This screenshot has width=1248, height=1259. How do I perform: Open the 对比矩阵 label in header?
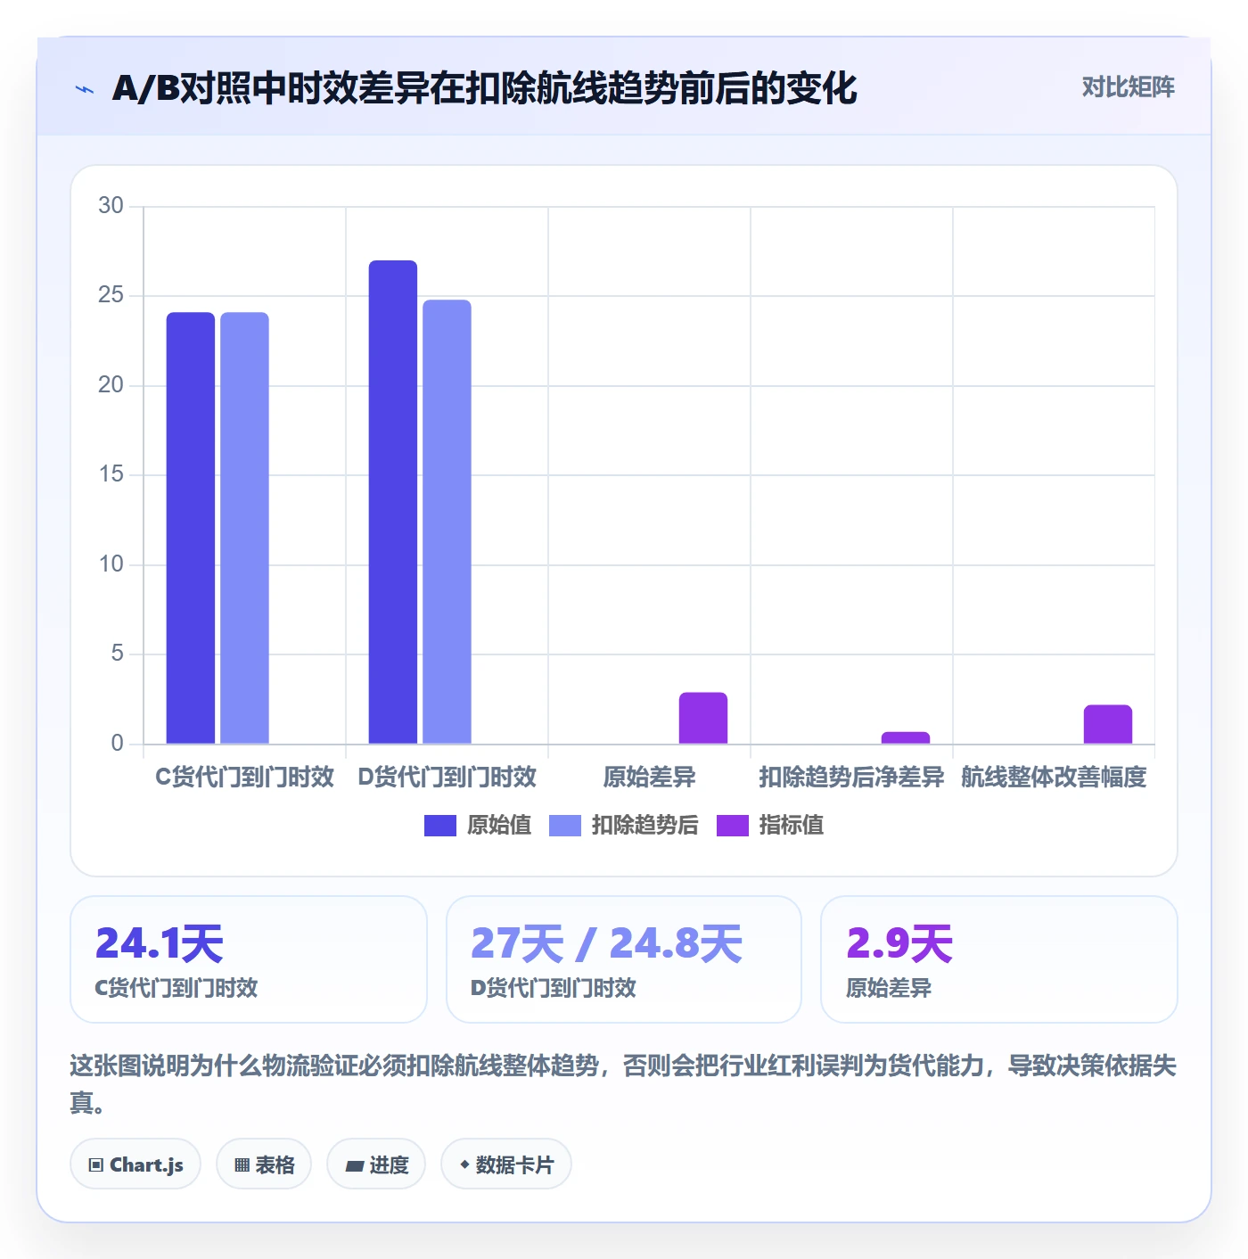click(1129, 87)
